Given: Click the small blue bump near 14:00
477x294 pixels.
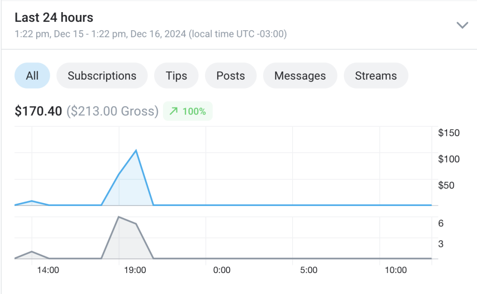Looking at the screenshot, I should coord(32,201).
